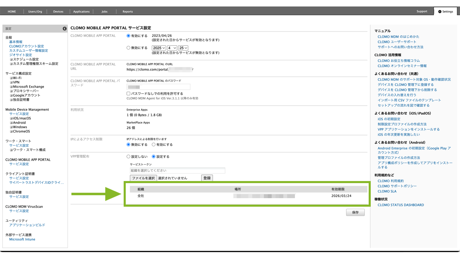Expand the Microsoft Exchange tree node
Screen dimensions: 460x259
tap(11, 87)
